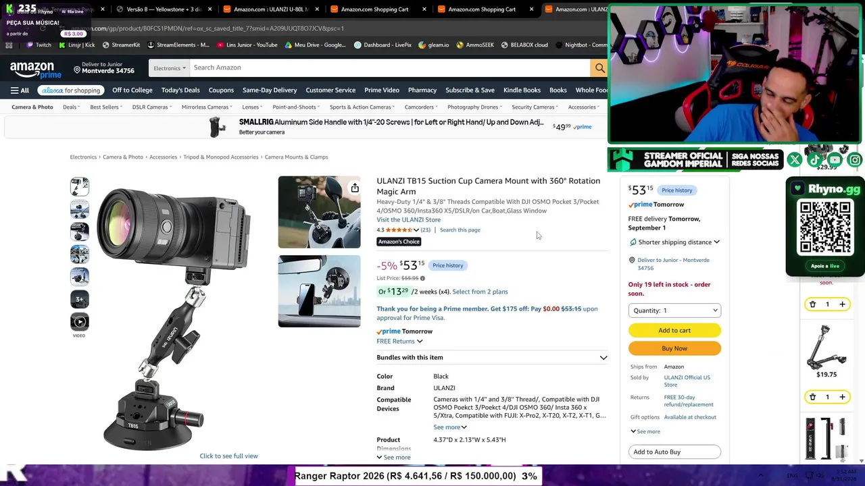Open the Lins Junior - YouTube bookmark
Image resolution: width=865 pixels, height=486 pixels.
(x=247, y=45)
